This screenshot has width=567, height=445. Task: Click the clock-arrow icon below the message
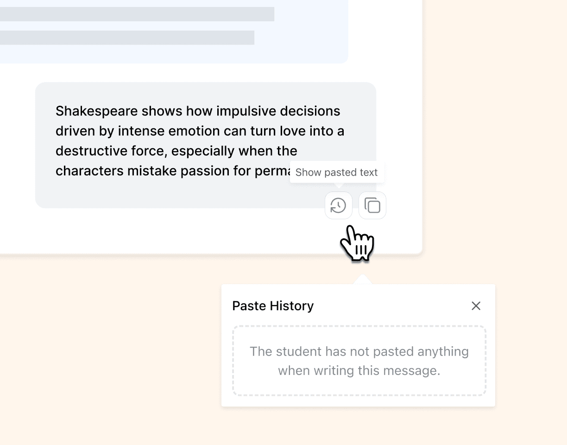(338, 205)
